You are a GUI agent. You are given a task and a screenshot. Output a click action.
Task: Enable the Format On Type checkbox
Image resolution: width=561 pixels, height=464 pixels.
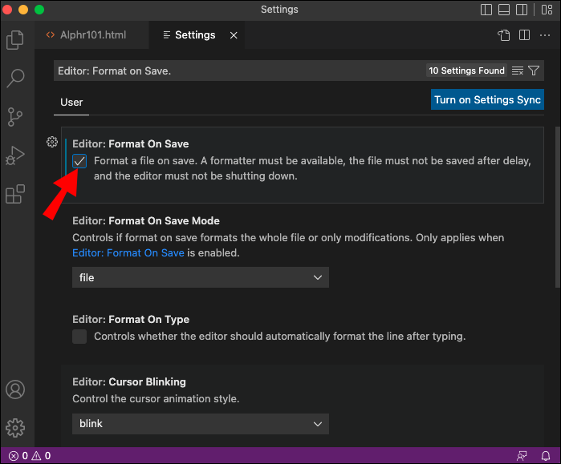coord(79,337)
